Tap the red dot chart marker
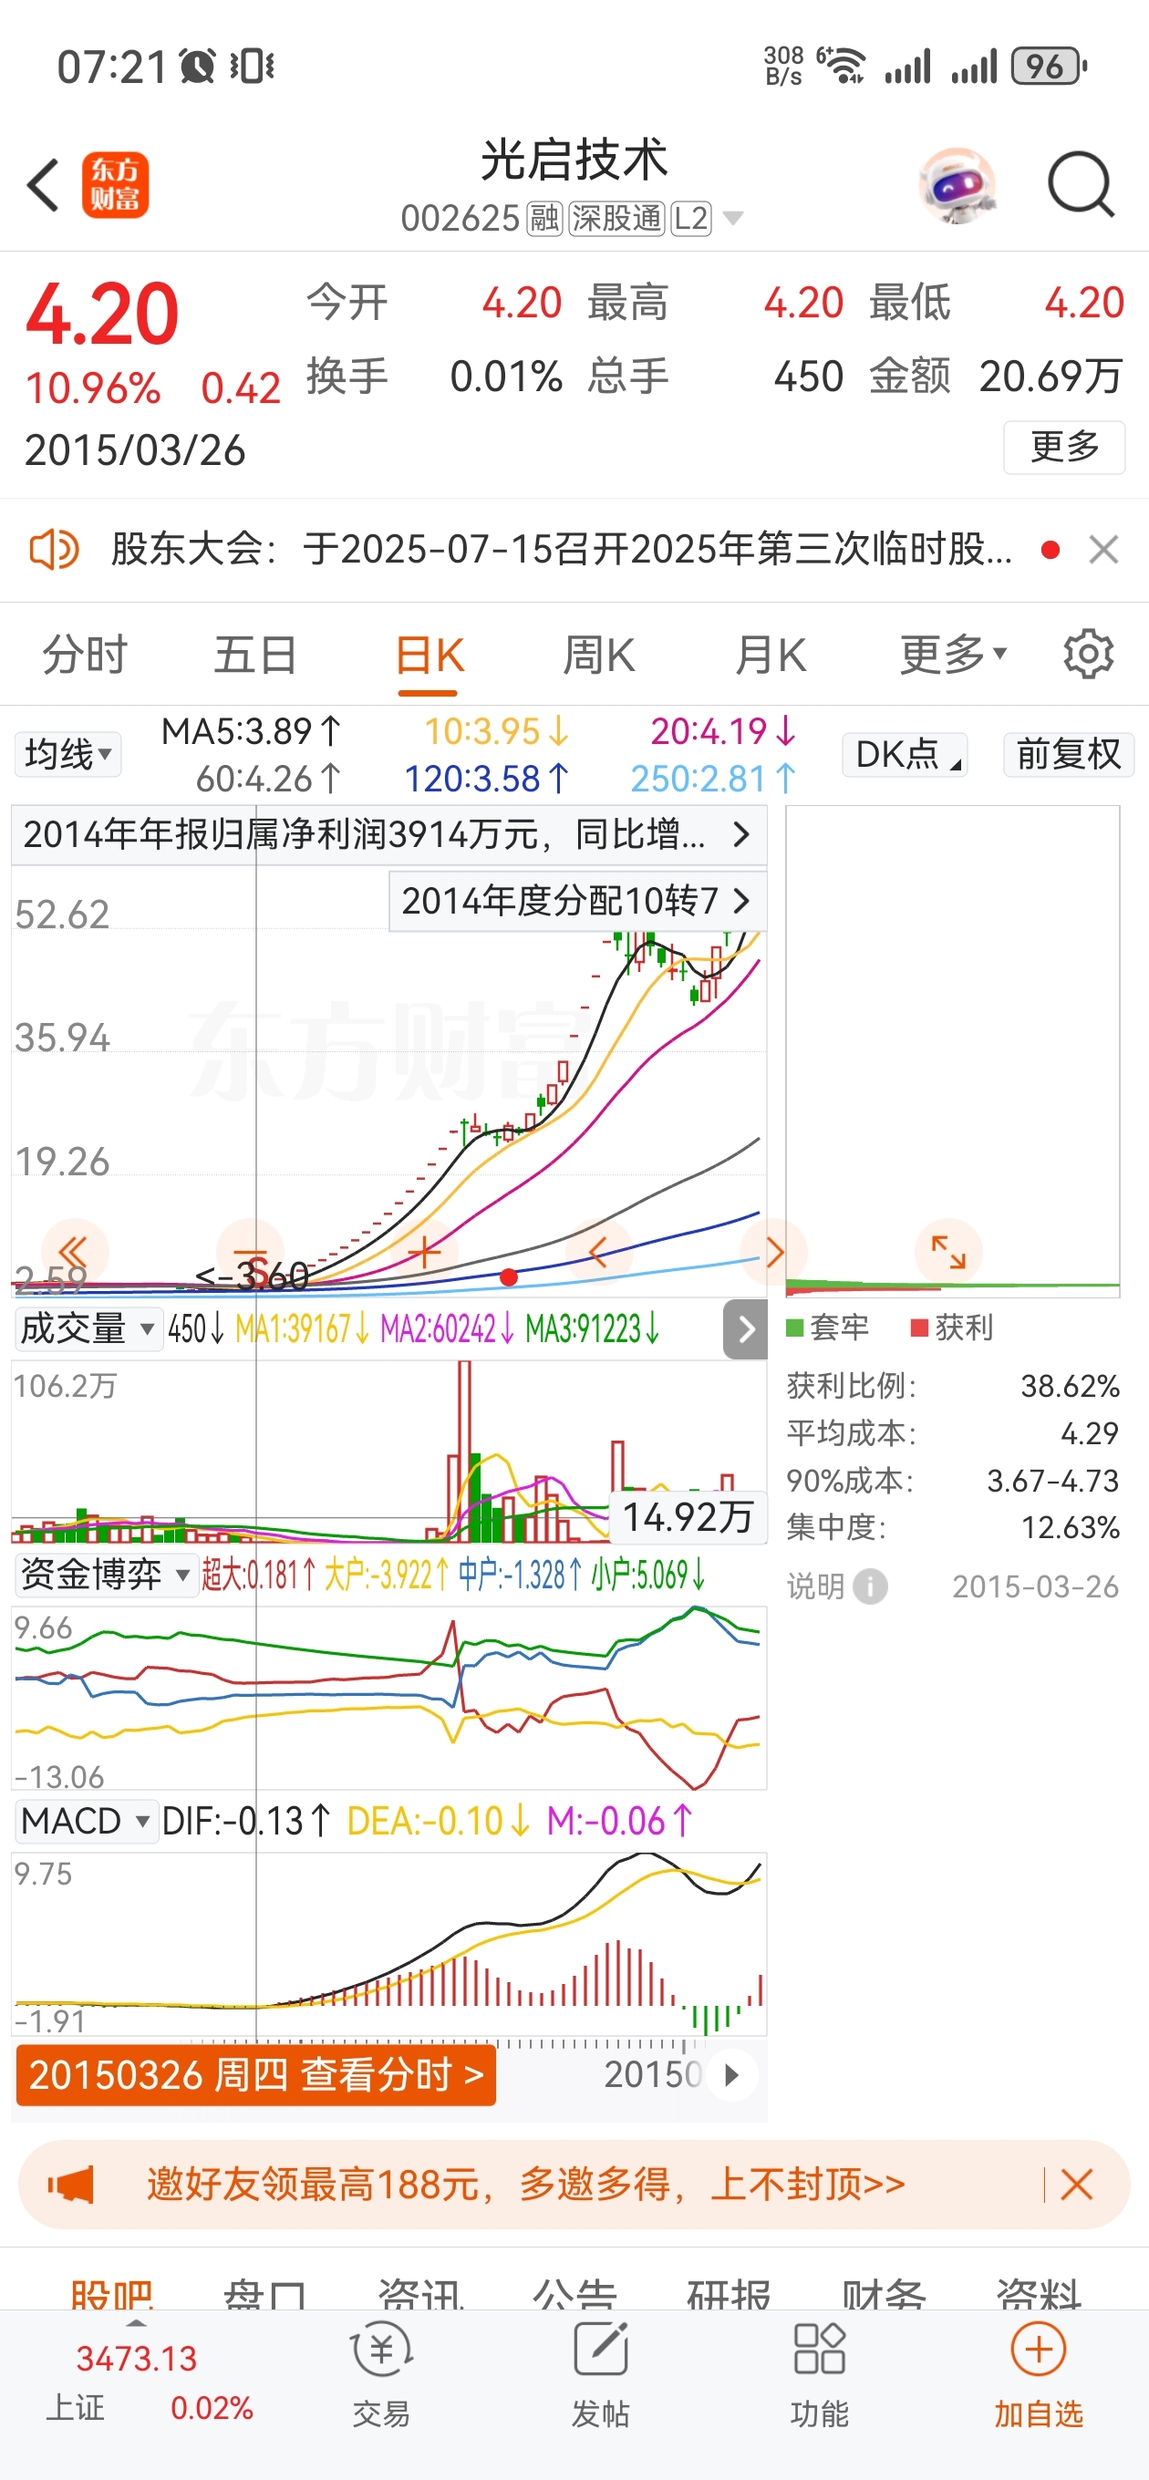 (509, 1277)
